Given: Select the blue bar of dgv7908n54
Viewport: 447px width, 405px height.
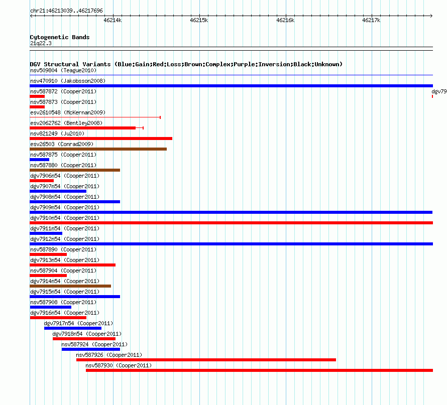Looking at the screenshot, I should point(75,202).
